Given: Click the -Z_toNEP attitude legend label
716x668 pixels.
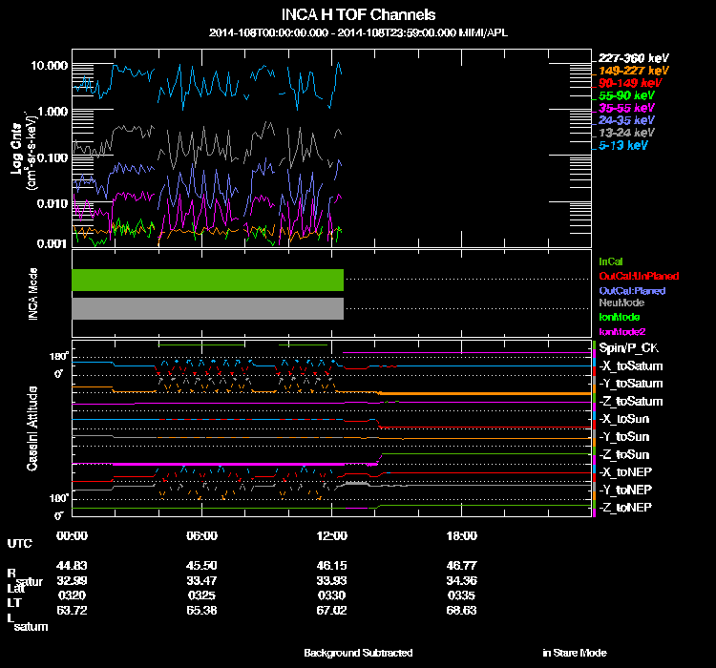Looking at the screenshot, I should (x=626, y=507).
